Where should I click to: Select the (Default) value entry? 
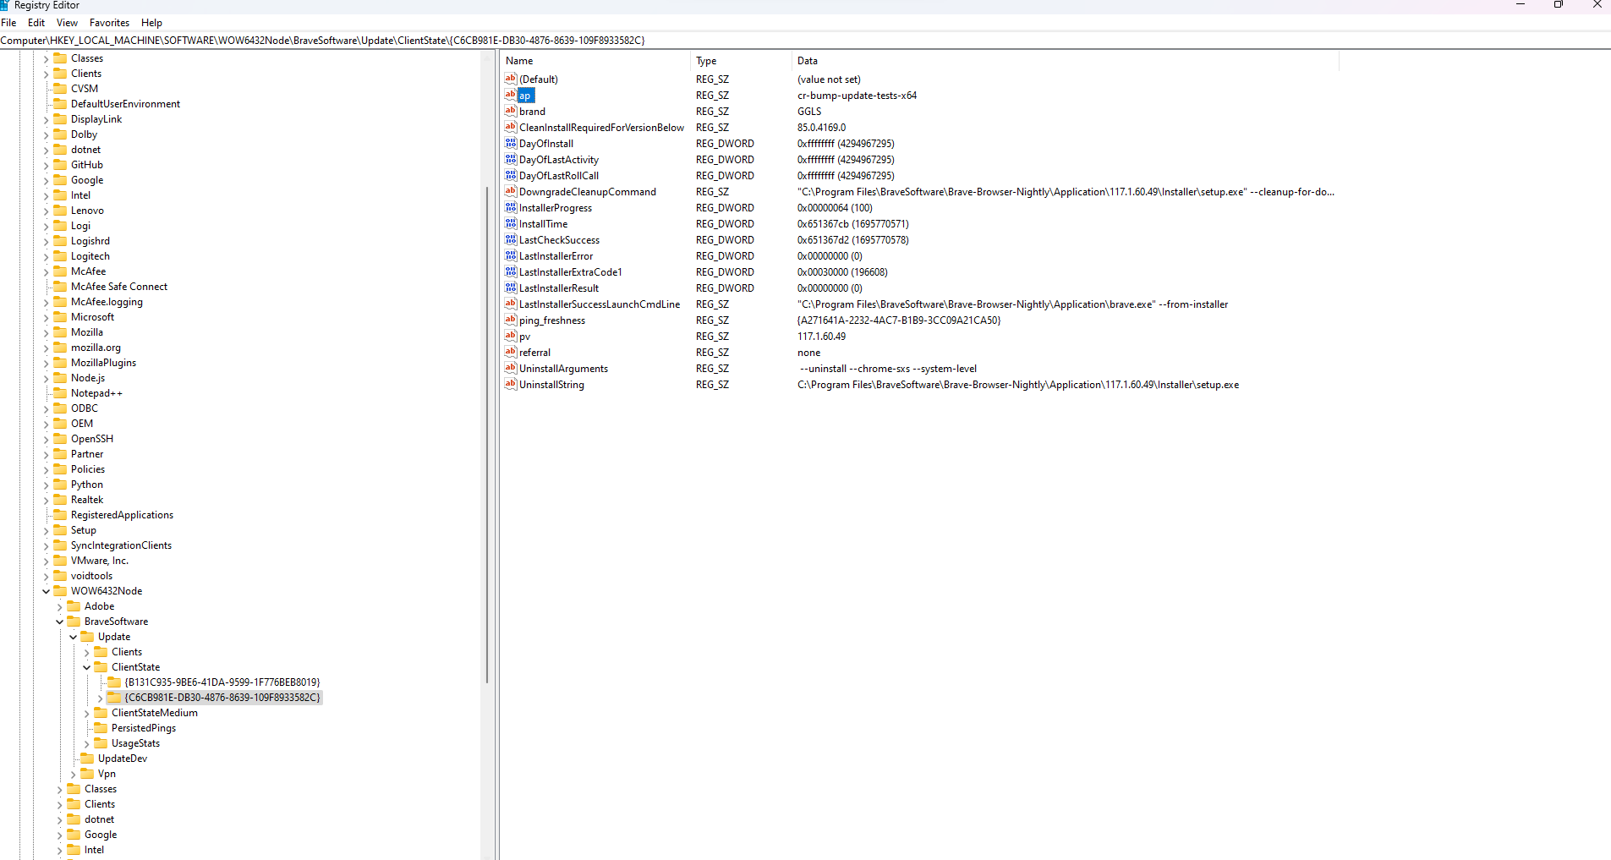tap(538, 79)
